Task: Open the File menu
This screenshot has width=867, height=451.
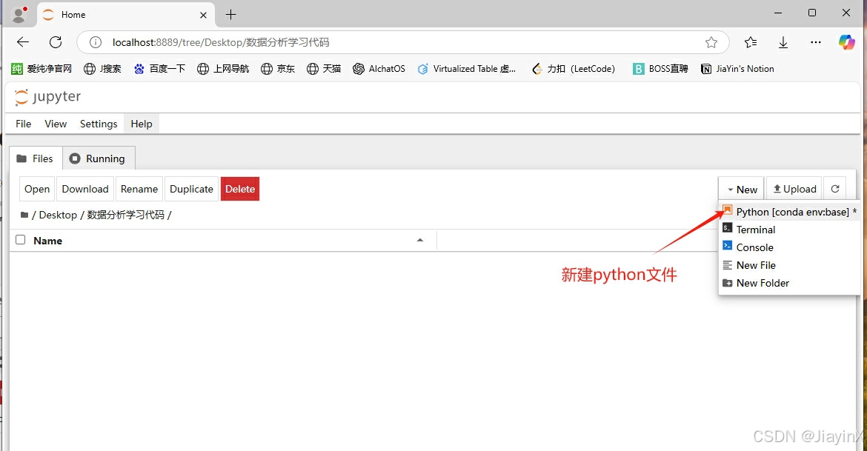Action: click(x=23, y=124)
